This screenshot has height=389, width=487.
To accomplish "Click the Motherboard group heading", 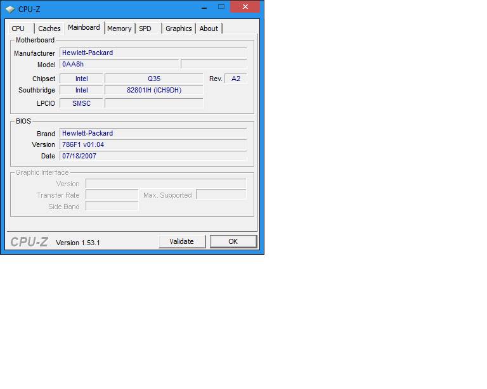I will click(35, 40).
